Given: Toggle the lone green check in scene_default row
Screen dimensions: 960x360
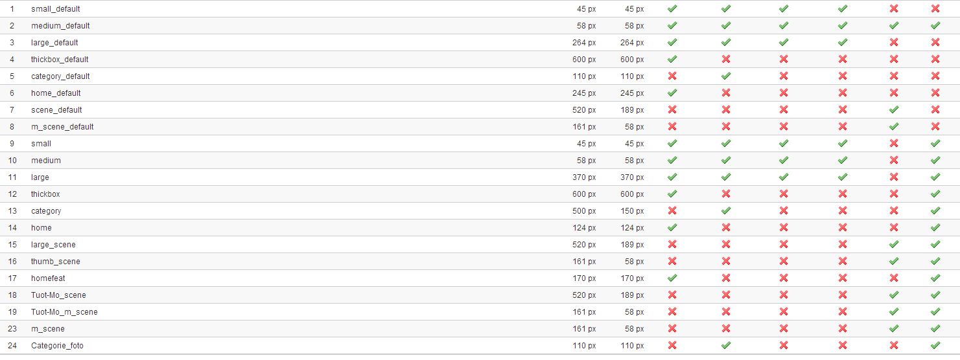Looking at the screenshot, I should [x=894, y=109].
